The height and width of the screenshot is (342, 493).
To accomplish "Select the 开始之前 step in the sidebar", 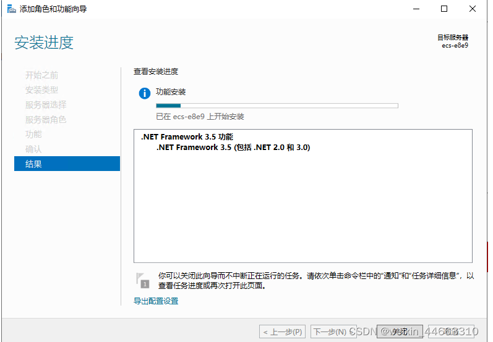I will click(x=41, y=75).
